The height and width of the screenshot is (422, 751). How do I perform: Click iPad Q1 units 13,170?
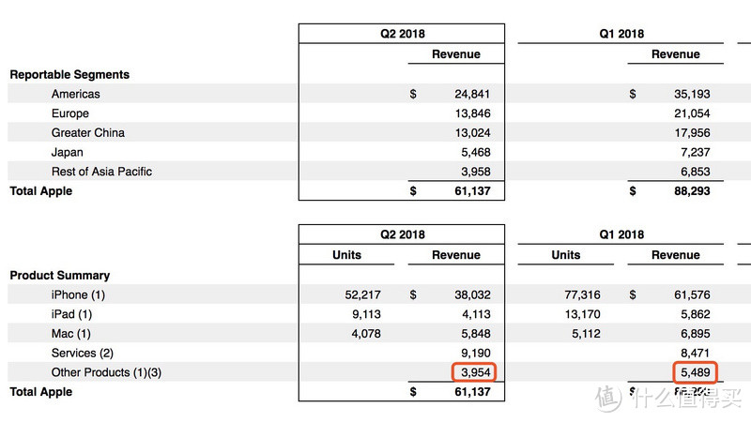point(582,314)
